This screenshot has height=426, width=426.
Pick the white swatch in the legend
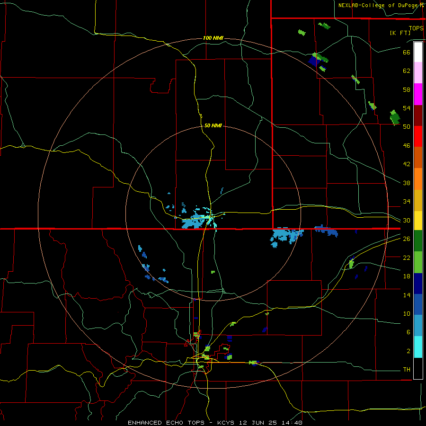(418, 52)
